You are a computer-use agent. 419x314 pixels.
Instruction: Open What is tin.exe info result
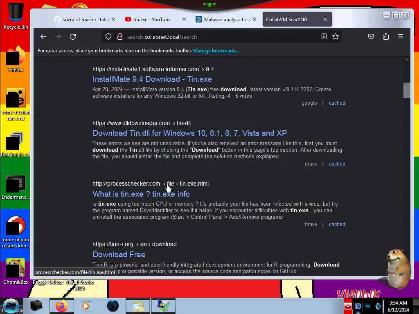pos(141,194)
